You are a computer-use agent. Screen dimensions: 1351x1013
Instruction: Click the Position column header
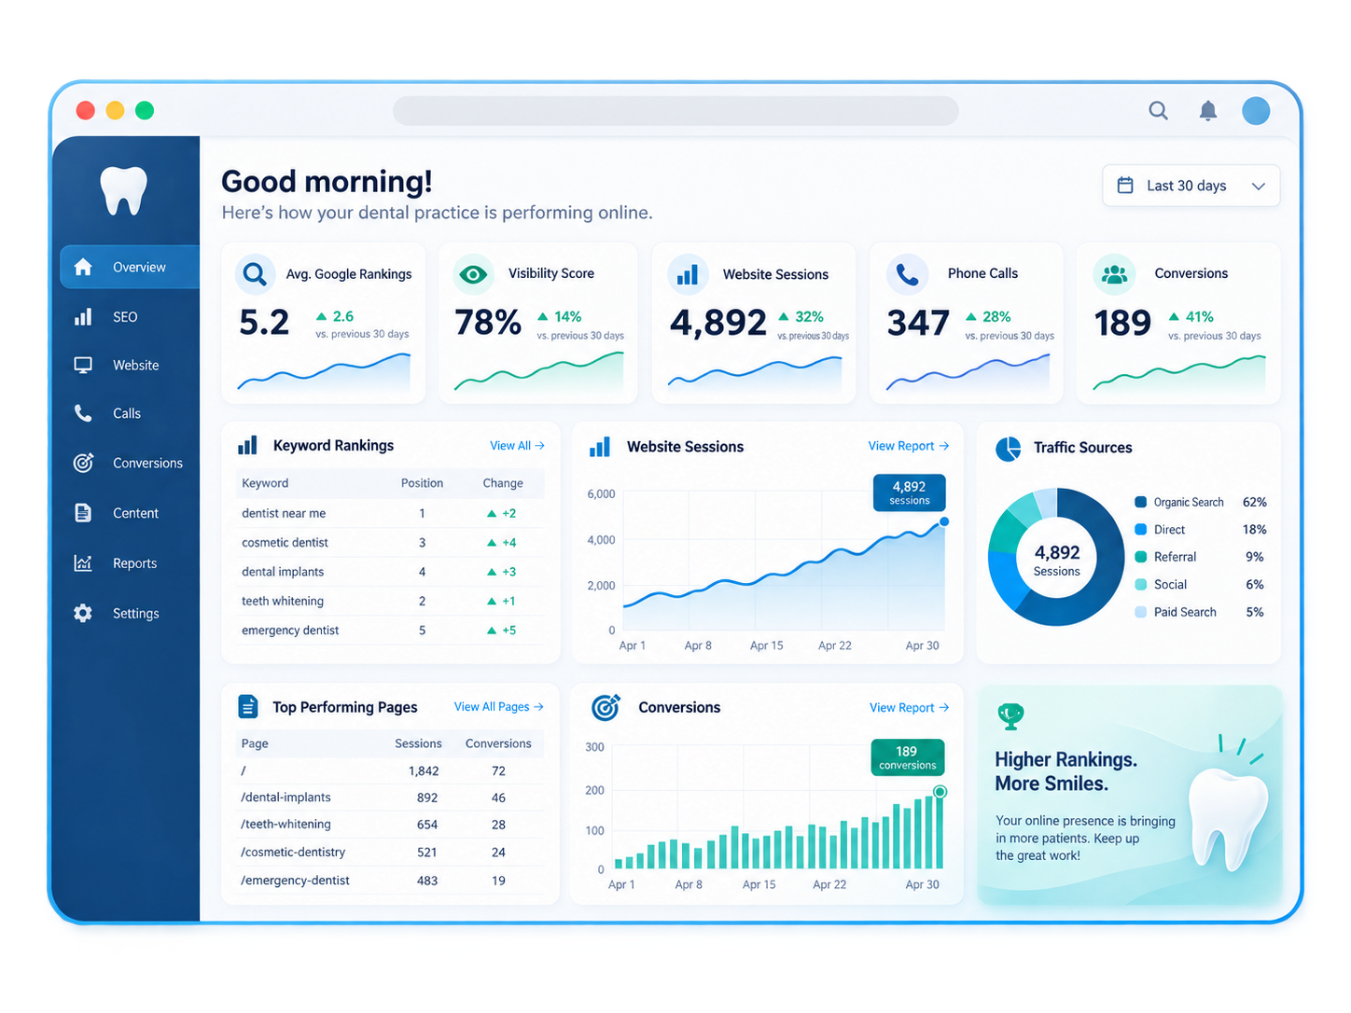[x=422, y=483]
